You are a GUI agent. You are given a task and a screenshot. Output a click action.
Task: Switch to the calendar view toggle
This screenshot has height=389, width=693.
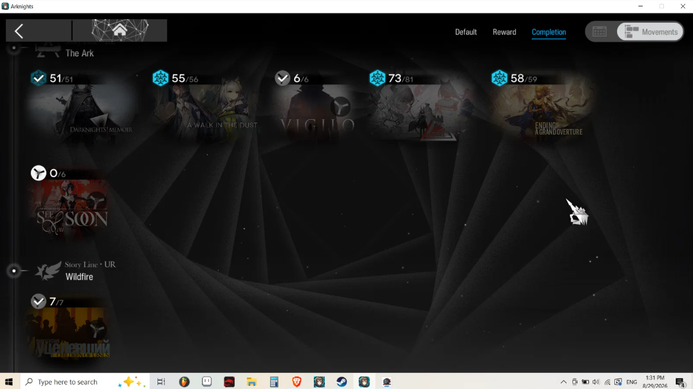click(x=600, y=32)
